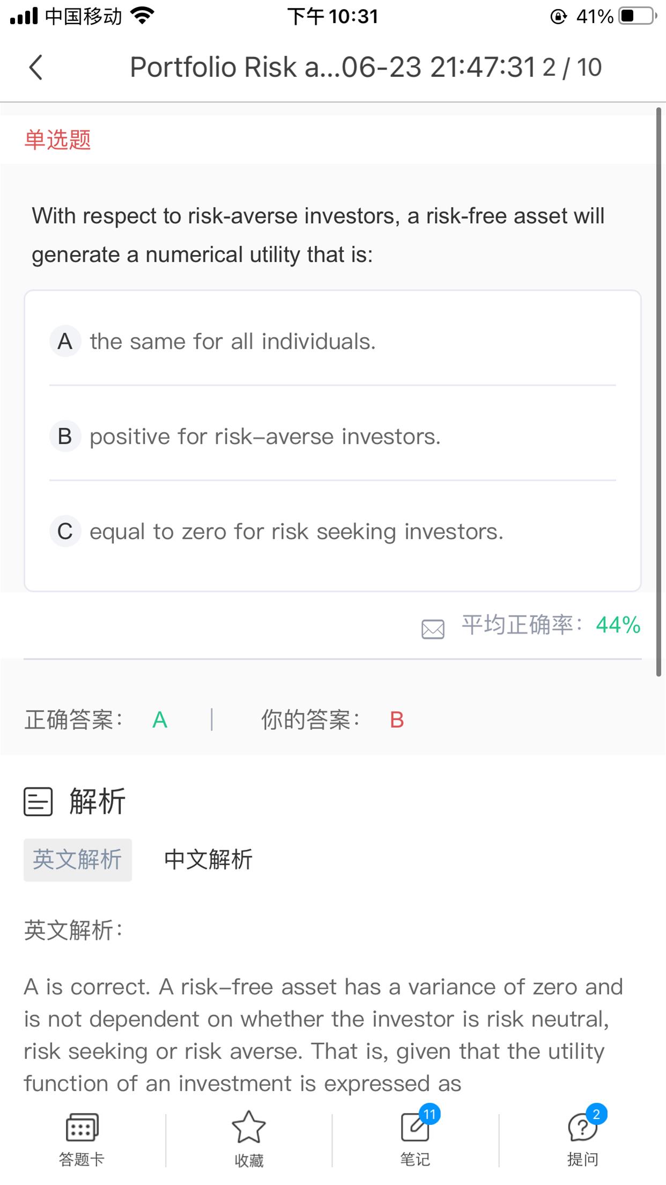Switch to 英文解析 tab
The height and width of the screenshot is (1185, 666).
click(78, 860)
